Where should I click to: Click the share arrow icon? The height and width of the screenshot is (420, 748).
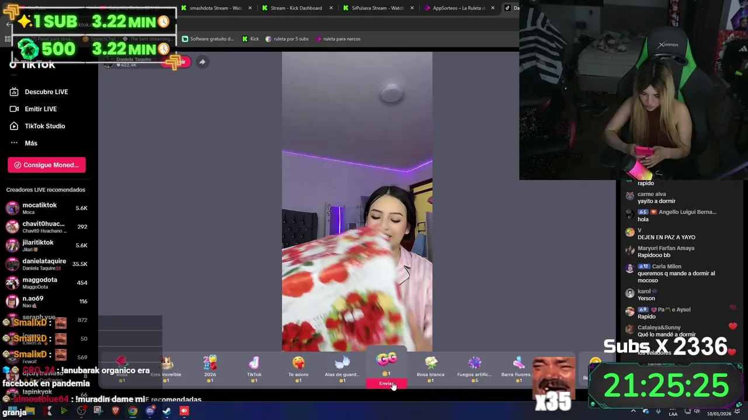click(x=202, y=62)
